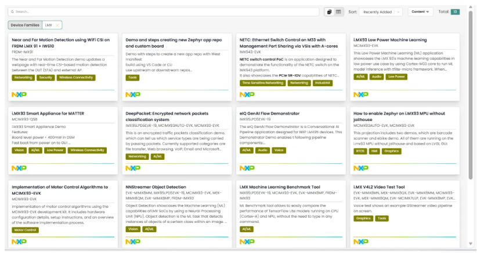Open NXP logo on DeepPacket card
The width and height of the screenshot is (477, 253).
point(133,168)
